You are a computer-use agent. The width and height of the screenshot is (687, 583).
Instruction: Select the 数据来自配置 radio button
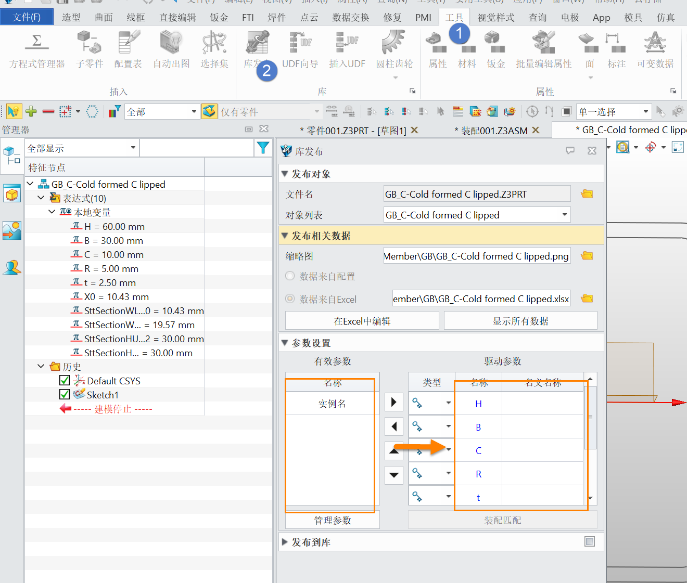click(x=290, y=276)
